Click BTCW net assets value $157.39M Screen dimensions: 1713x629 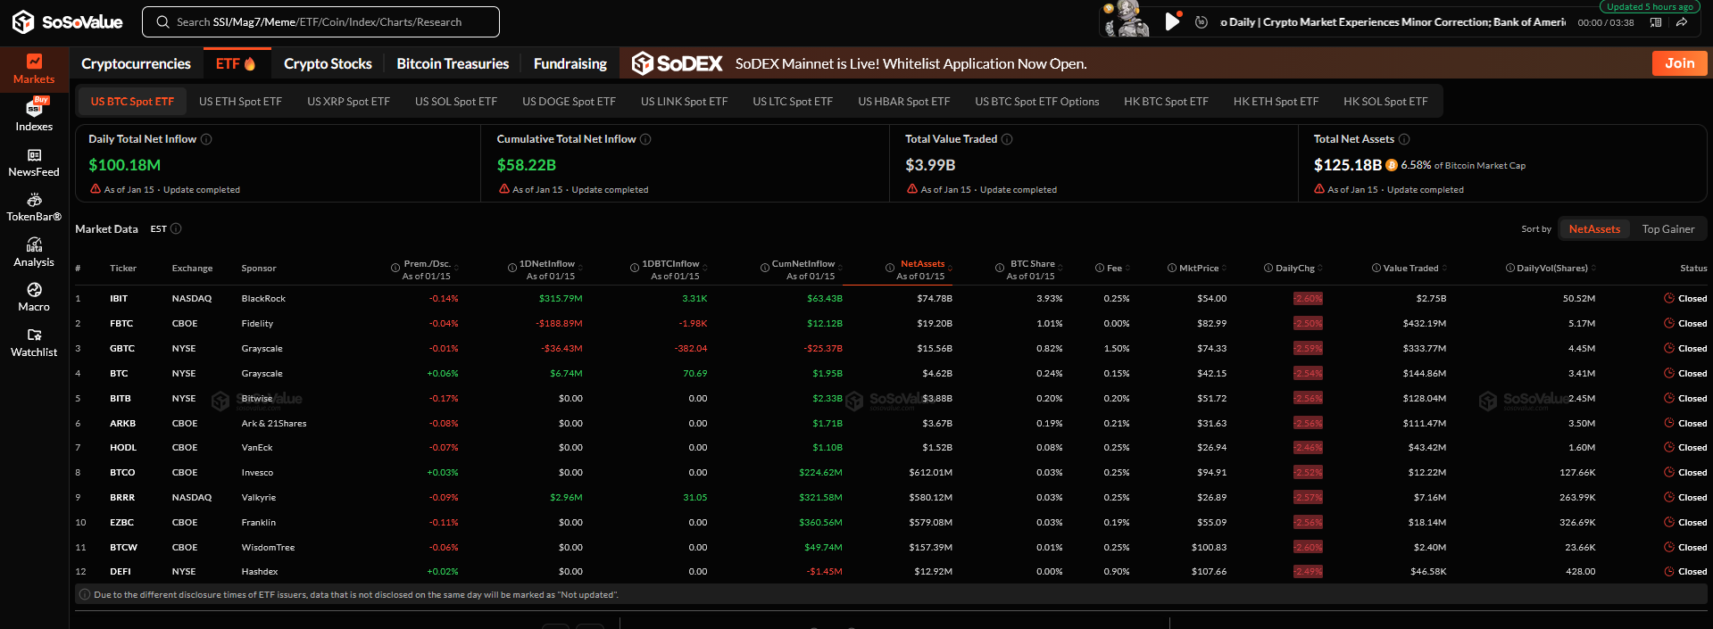coord(930,547)
